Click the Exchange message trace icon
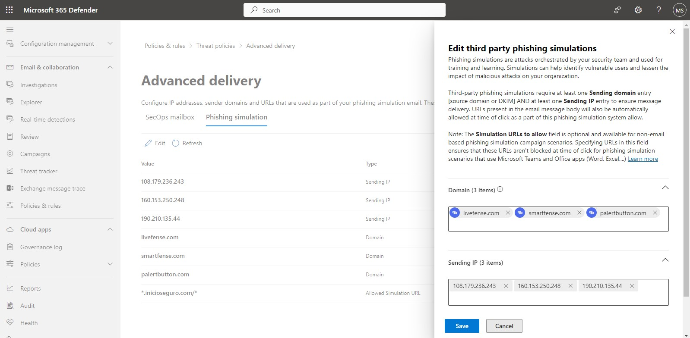Image resolution: width=690 pixels, height=338 pixels. click(10, 188)
